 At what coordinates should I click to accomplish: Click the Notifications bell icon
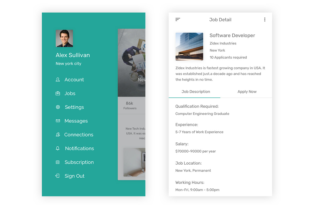coord(58,148)
